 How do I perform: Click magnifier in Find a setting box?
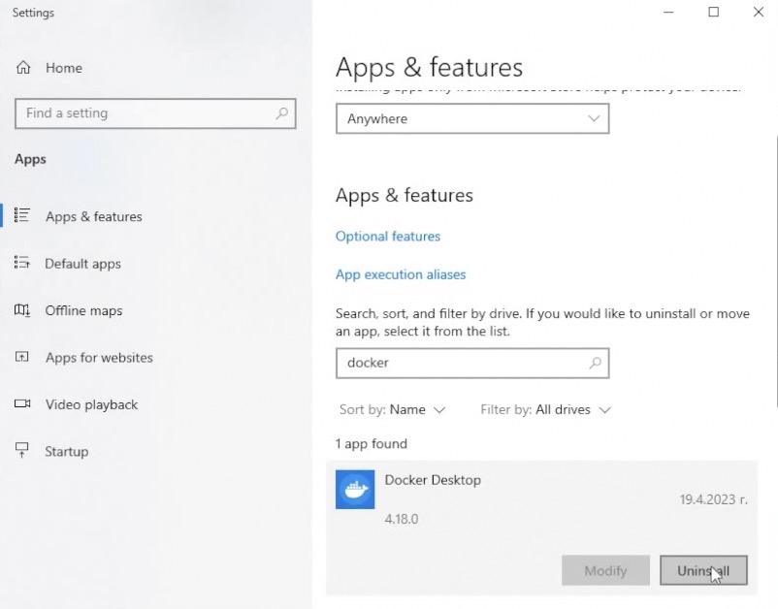(282, 113)
